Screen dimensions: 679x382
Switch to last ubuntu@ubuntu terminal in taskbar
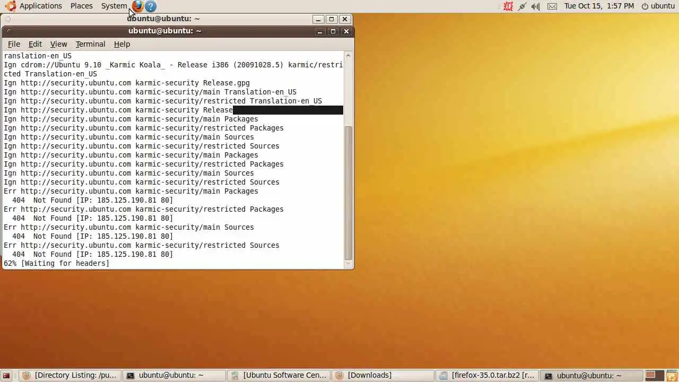(592, 375)
